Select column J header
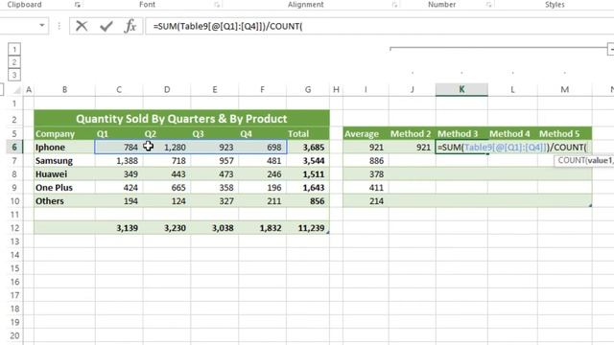 pos(413,89)
